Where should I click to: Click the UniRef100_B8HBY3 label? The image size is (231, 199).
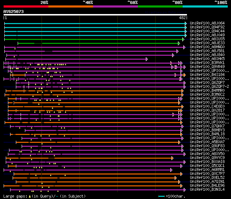(x=207, y=130)
